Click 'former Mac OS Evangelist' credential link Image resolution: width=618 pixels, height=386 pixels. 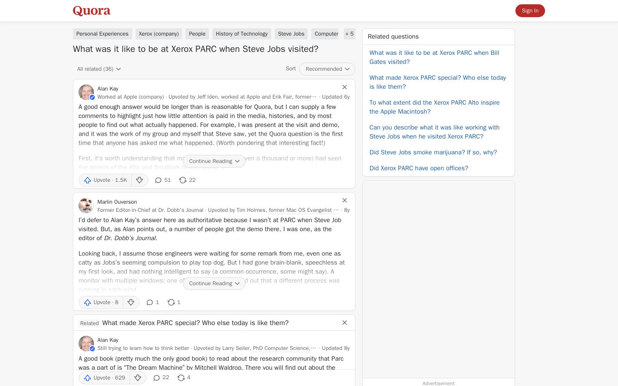point(300,210)
